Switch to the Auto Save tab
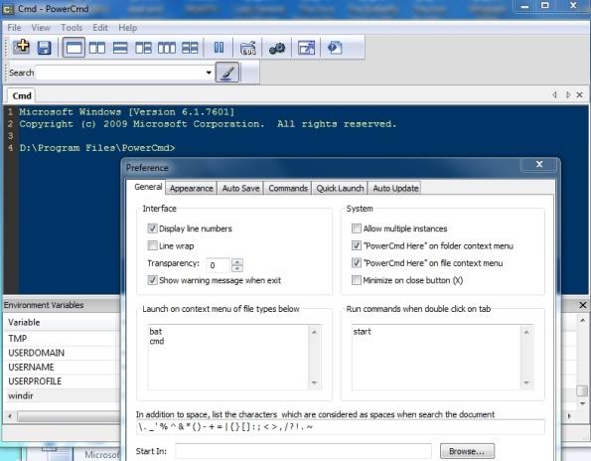The width and height of the screenshot is (591, 461). (240, 188)
